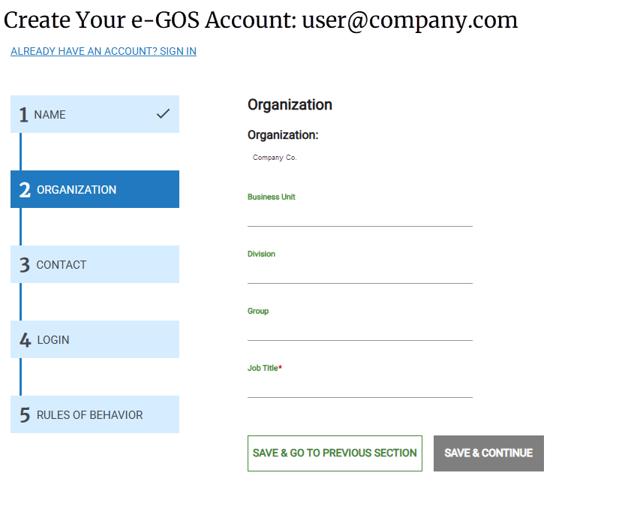This screenshot has height=506, width=625.
Task: Click the Company Co. organization value
Action: tap(274, 157)
